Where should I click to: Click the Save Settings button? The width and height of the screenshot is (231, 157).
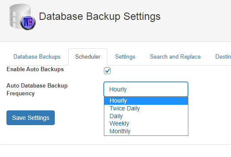[31, 118]
